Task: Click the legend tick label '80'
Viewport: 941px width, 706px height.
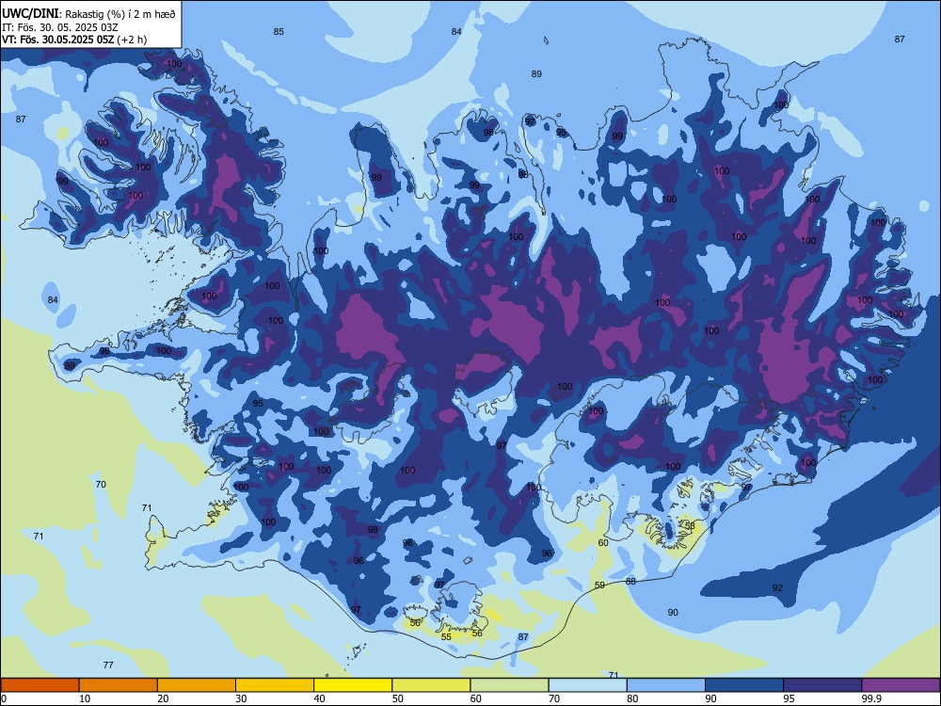Action: (632, 698)
